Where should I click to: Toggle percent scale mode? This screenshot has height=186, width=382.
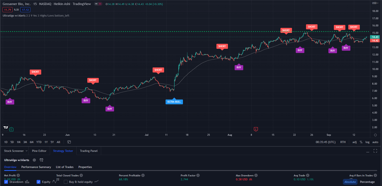tap(361, 142)
